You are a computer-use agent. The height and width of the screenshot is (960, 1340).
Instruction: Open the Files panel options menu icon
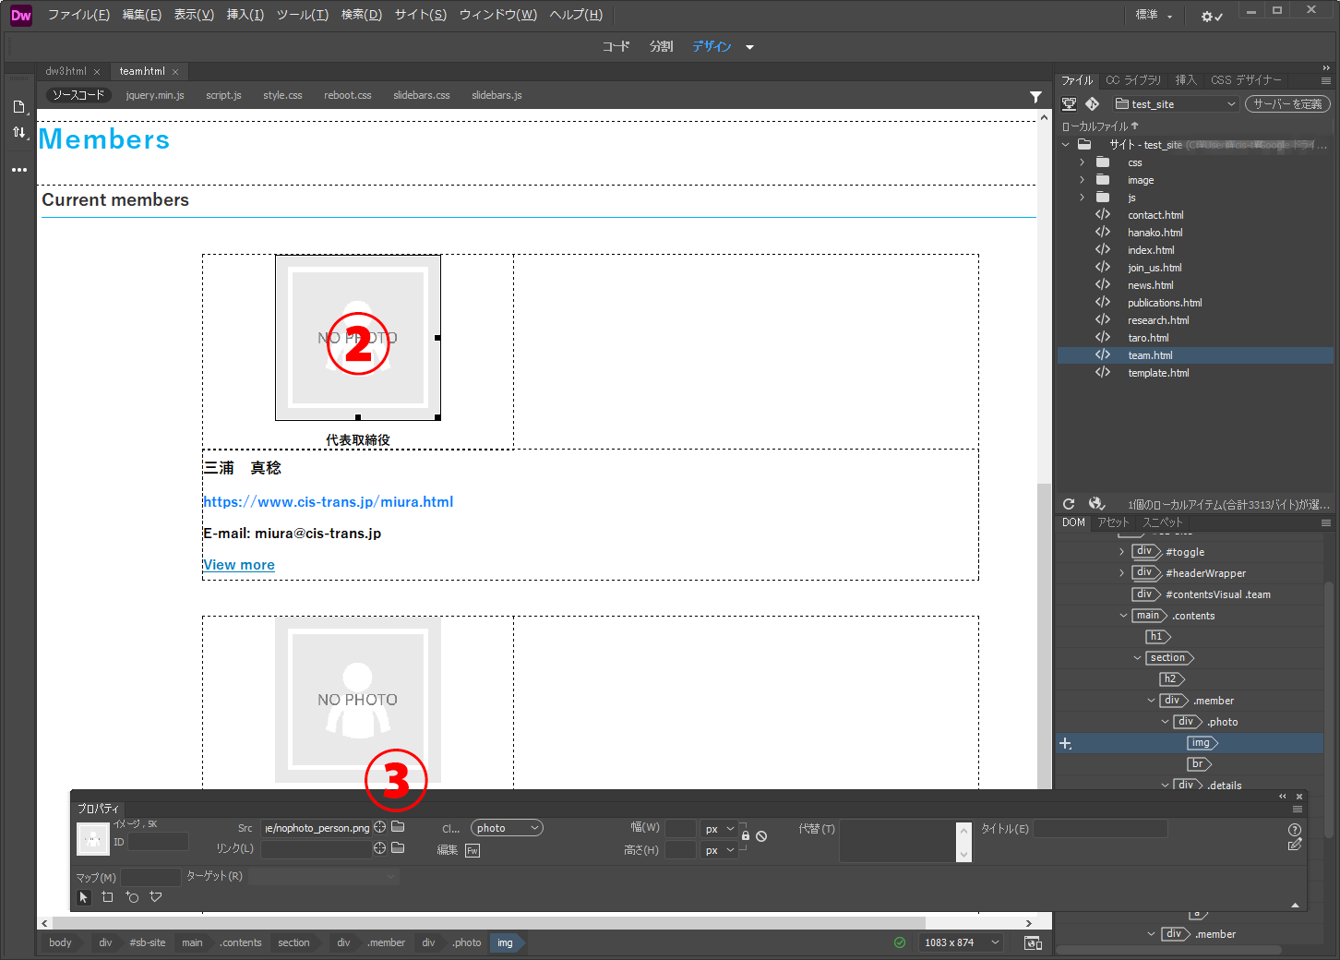pos(1326,81)
